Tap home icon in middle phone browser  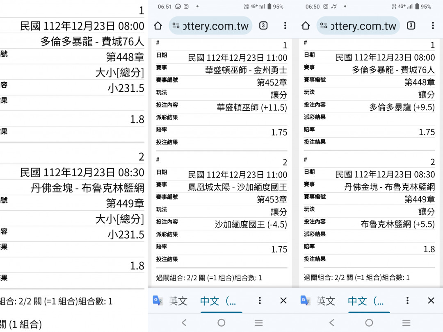pyautogui.click(x=158, y=26)
